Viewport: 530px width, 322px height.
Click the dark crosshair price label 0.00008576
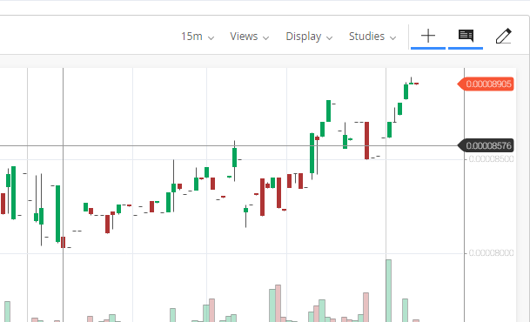click(x=486, y=145)
